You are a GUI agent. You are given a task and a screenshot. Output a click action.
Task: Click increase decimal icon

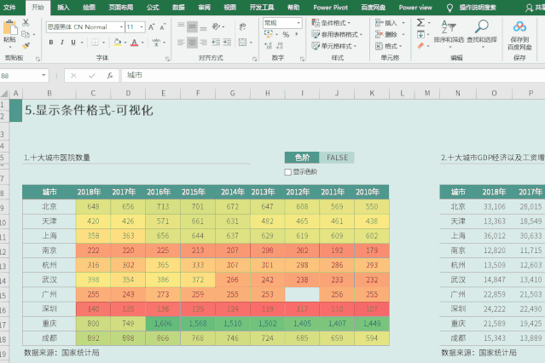point(269,45)
